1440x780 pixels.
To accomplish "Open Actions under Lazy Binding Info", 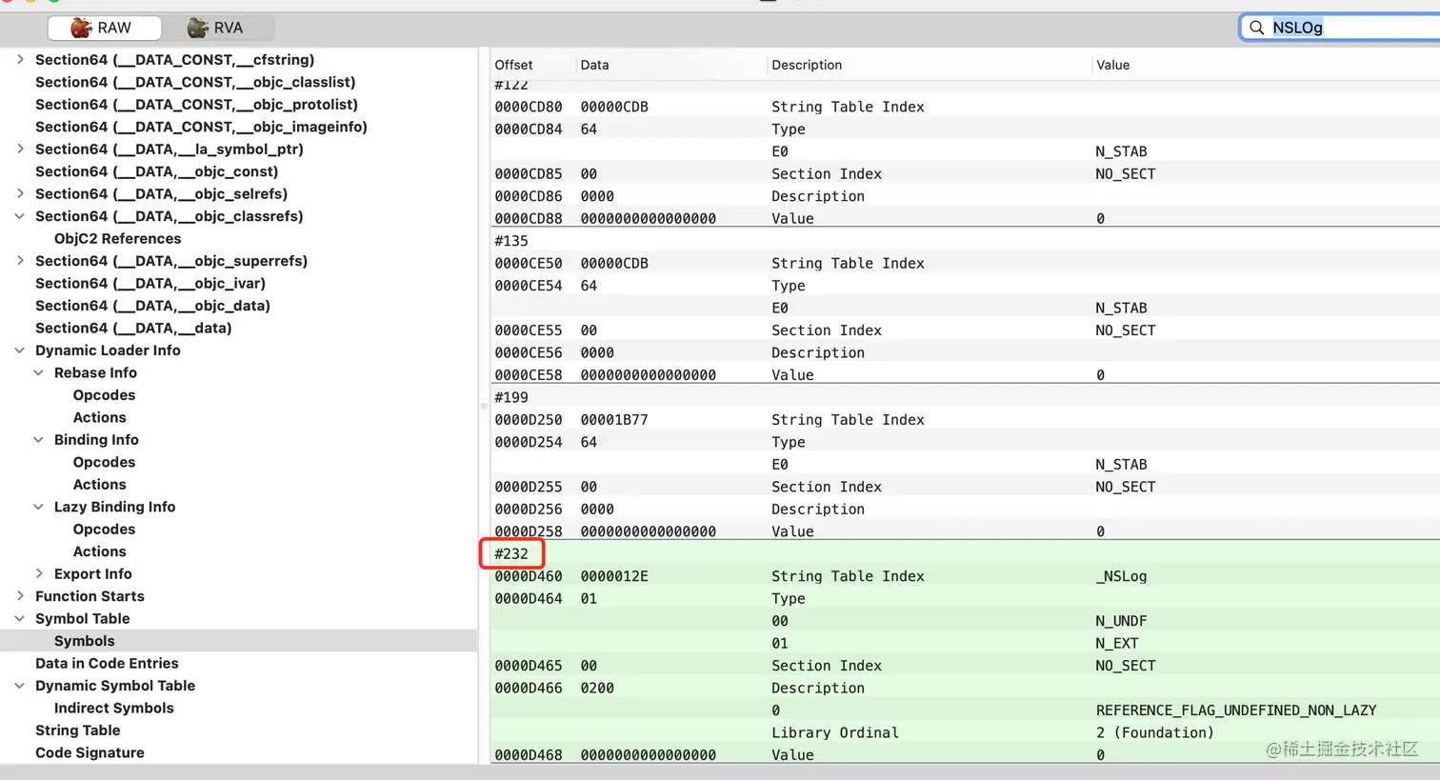I will coord(99,551).
